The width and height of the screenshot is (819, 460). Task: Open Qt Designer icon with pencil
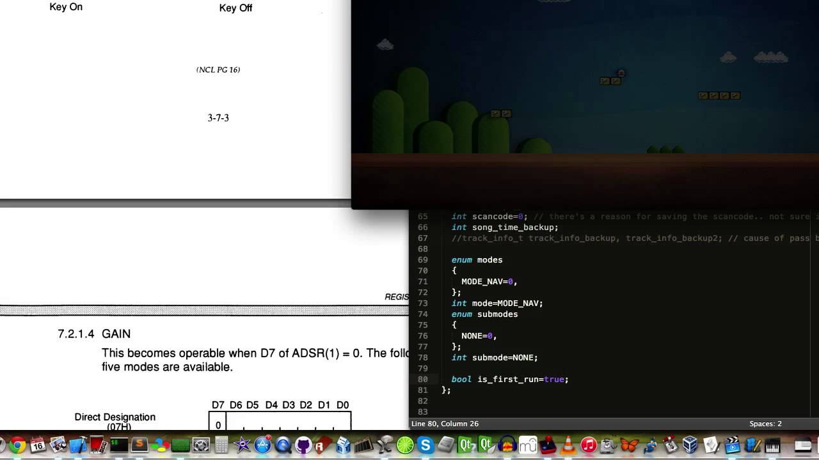(487, 445)
